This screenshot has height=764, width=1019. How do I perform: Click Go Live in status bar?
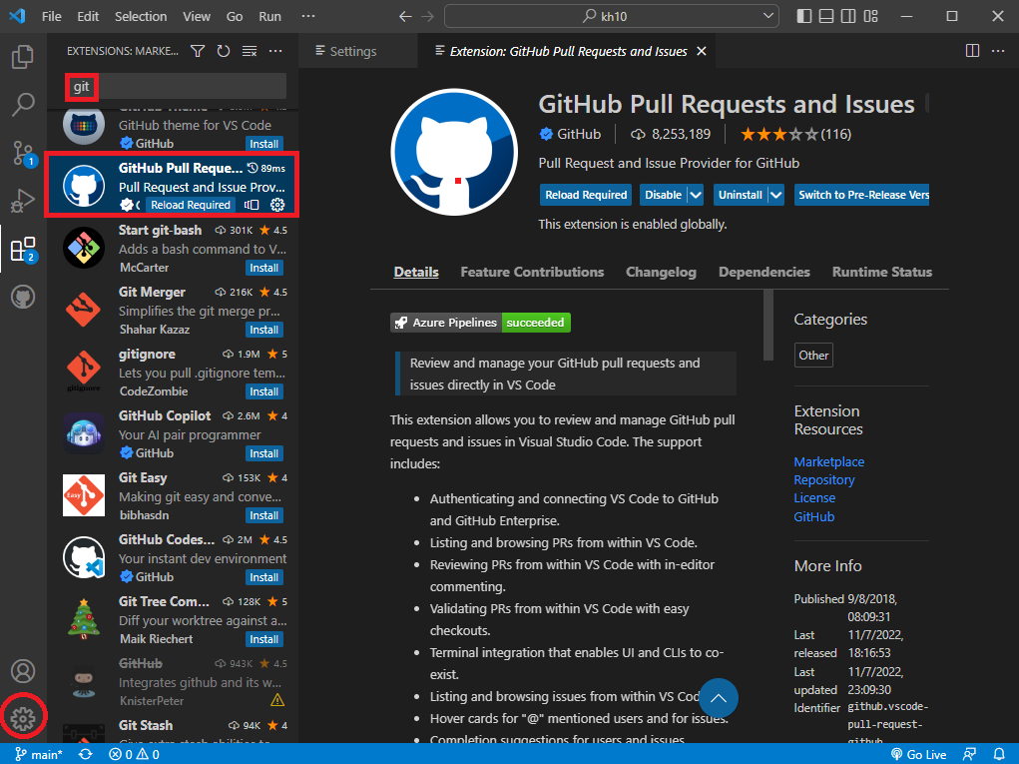point(918,754)
